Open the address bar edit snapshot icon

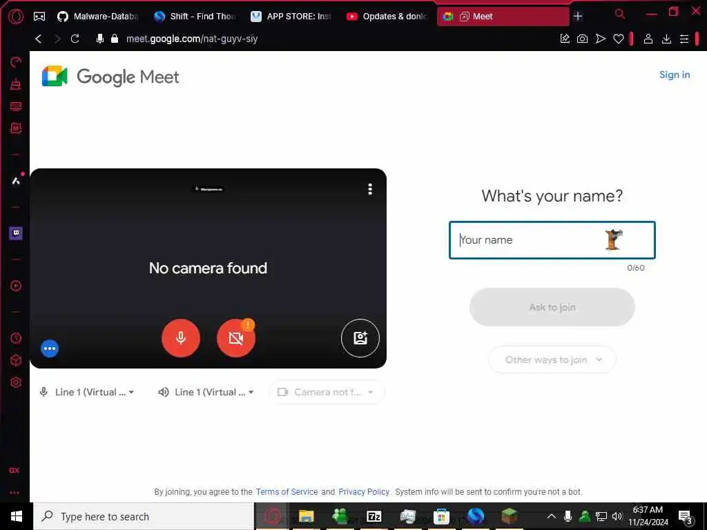tap(565, 39)
